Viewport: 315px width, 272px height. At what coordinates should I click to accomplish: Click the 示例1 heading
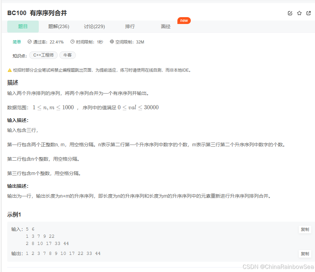14,215
